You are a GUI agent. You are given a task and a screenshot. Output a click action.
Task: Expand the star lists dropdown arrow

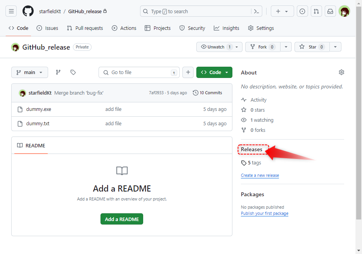pos(336,47)
